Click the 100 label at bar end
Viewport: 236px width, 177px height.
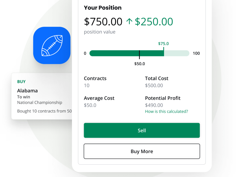pos(196,53)
